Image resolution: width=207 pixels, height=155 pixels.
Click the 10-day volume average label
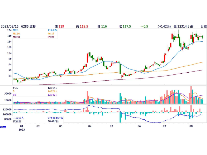click(14, 95)
